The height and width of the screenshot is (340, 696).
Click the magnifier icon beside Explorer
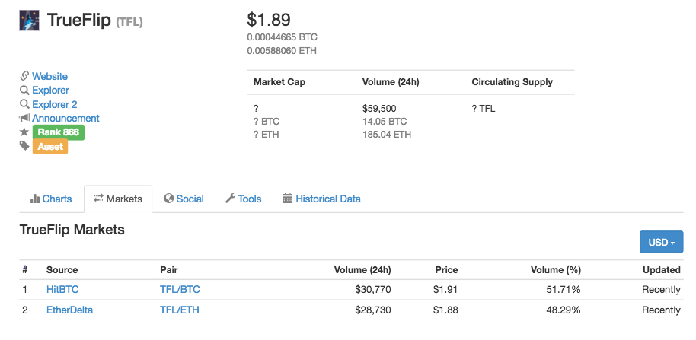24,91
